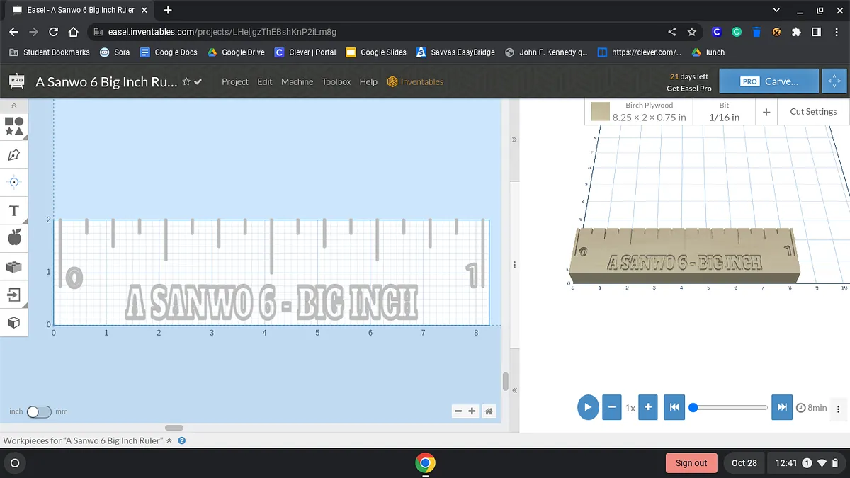Play the carving simulation
Viewport: 850px width, 478px height.
click(x=588, y=408)
